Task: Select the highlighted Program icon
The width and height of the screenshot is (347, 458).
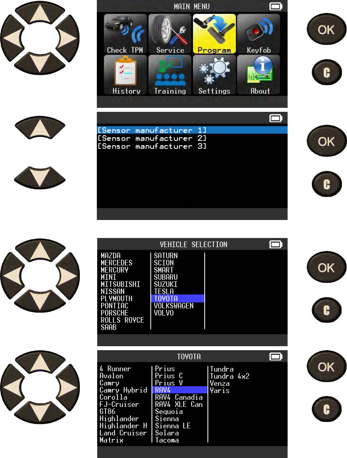Action: (214, 34)
